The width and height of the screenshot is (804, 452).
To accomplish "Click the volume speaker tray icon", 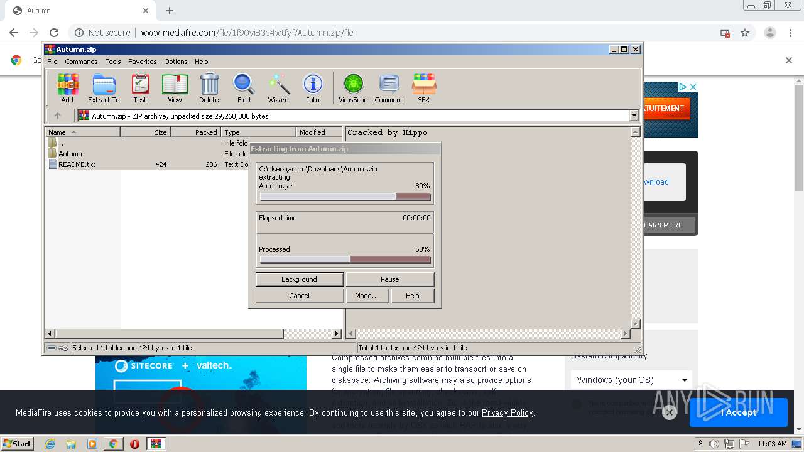I will point(715,444).
